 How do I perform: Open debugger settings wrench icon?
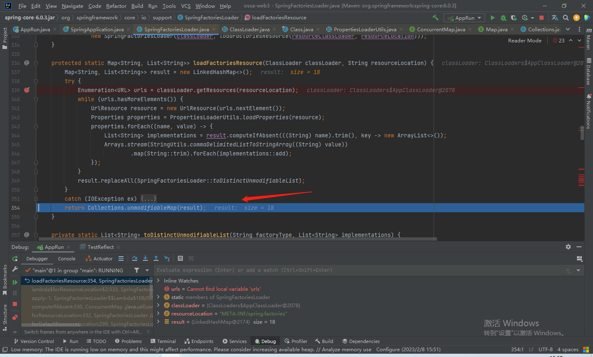15,269
